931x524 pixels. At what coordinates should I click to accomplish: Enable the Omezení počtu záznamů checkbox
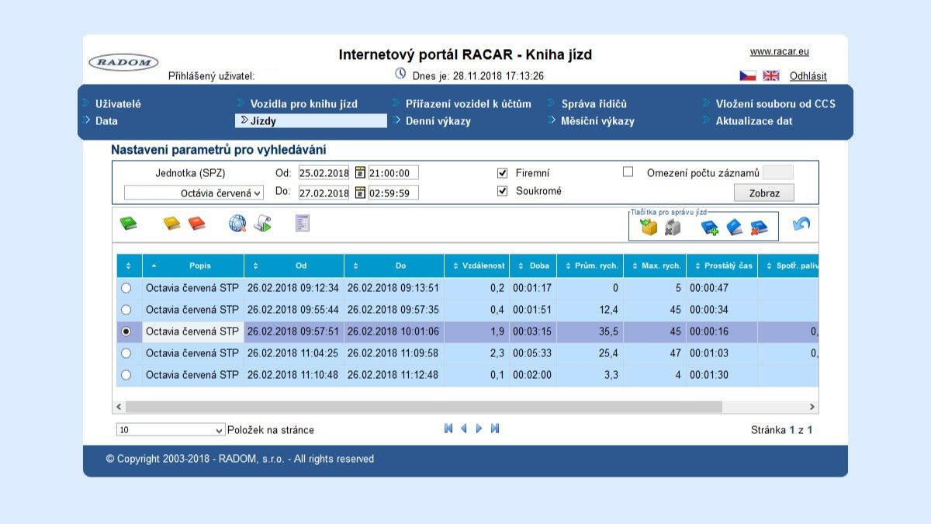coord(628,172)
